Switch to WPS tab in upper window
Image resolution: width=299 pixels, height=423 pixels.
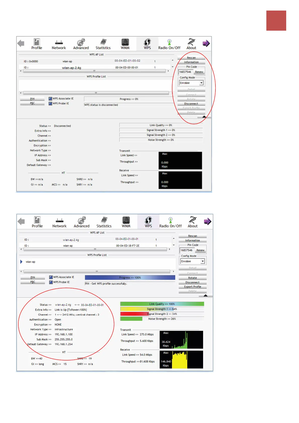click(x=147, y=44)
